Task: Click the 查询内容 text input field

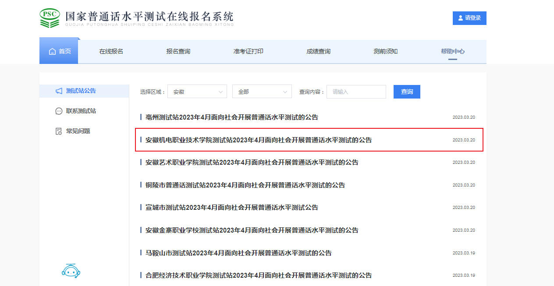Action: tap(356, 92)
